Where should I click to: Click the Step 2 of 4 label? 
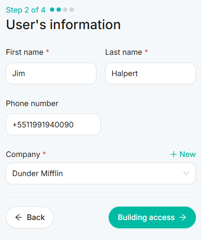coord(26,10)
